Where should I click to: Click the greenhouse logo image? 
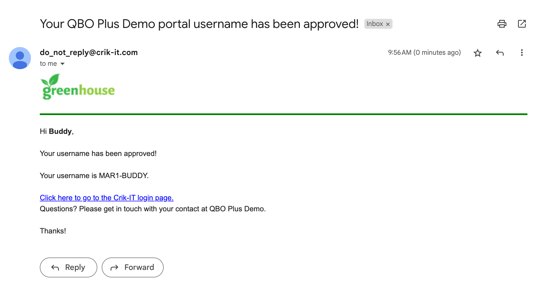[x=77, y=87]
